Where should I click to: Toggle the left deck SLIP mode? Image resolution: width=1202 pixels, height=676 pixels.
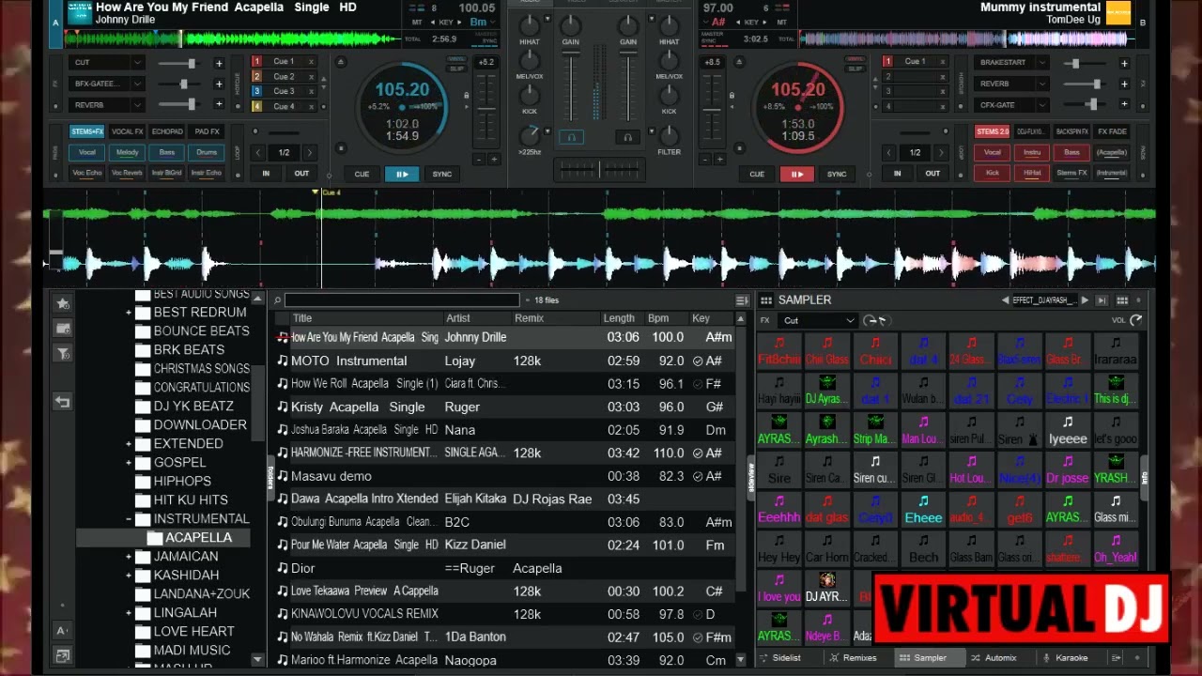tap(457, 68)
